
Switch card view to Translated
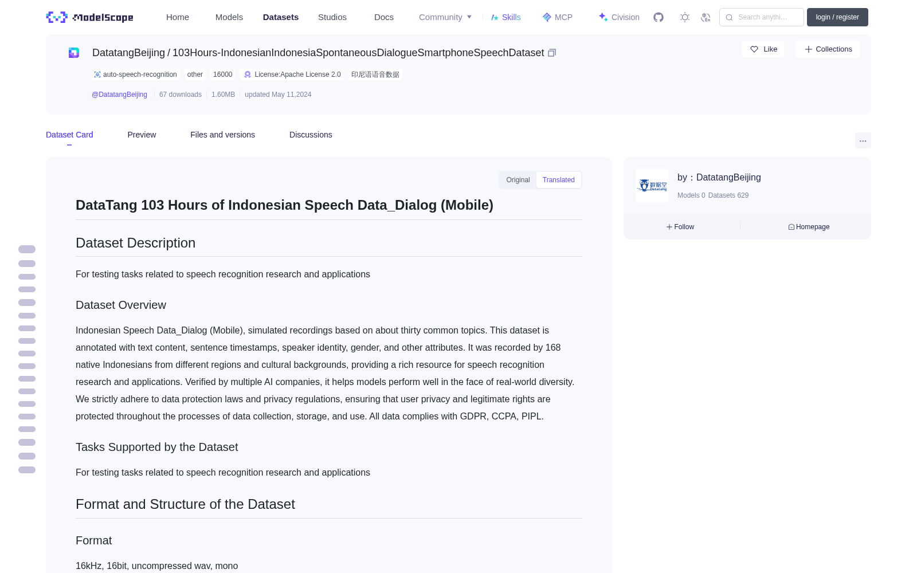point(559,180)
